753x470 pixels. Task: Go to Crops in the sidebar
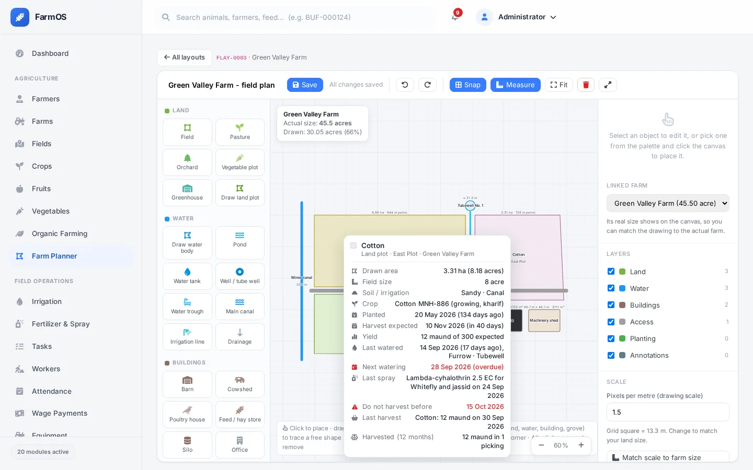pos(71,166)
